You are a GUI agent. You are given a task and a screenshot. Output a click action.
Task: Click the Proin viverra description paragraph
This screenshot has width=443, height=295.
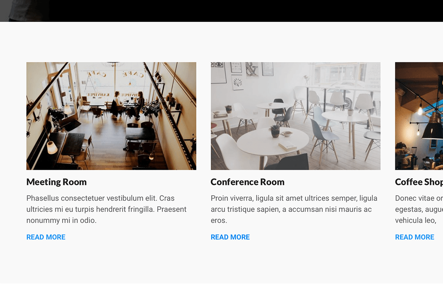(x=294, y=209)
